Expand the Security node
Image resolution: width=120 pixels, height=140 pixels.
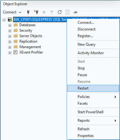[x=10, y=31]
